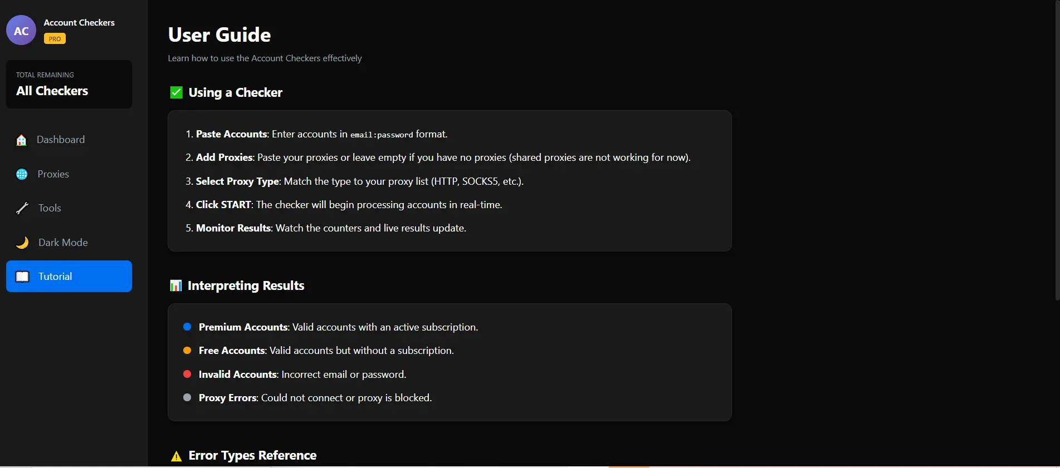Click the green checkmark beside Using a Checker

point(176,92)
